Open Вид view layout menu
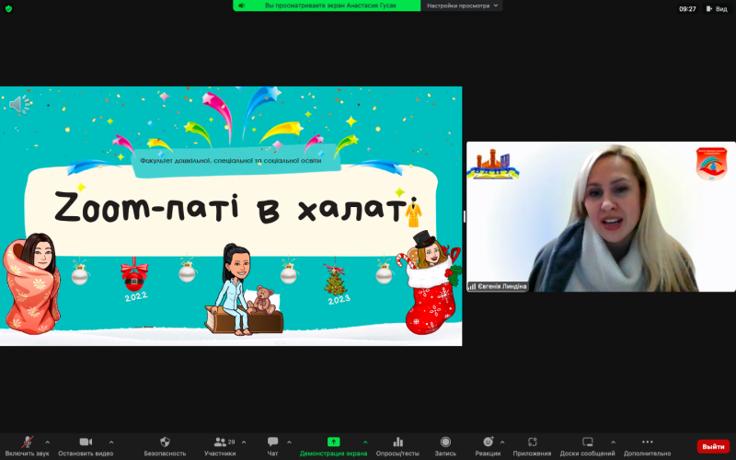The height and width of the screenshot is (460, 736). click(x=717, y=9)
